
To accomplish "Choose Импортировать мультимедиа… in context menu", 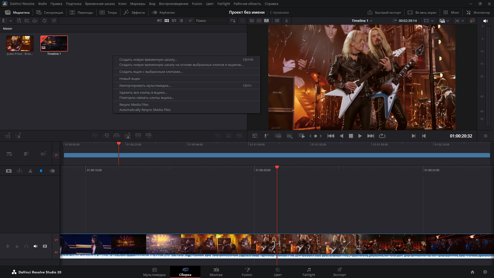I will pyautogui.click(x=186, y=85).
